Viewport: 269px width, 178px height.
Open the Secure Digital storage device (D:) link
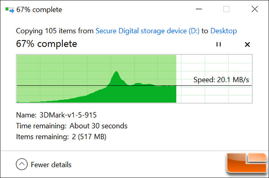(x=148, y=31)
